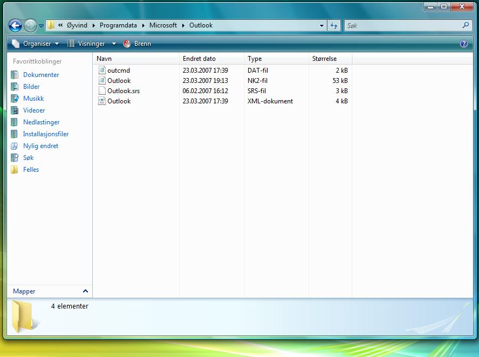Select the Øyvind breadcrumb segment
The image size is (479, 357).
[77, 25]
